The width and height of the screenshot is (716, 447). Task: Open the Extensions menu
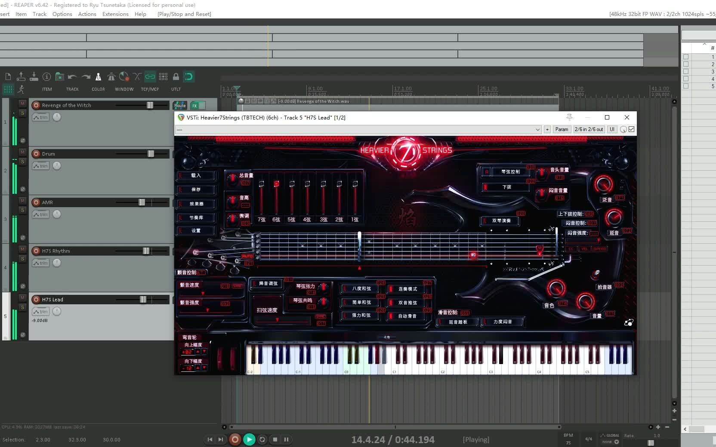tap(115, 14)
